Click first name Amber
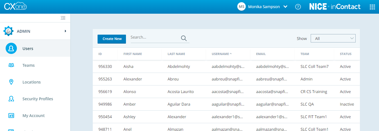Viewport: 379px width, 131px height. click(x=130, y=104)
